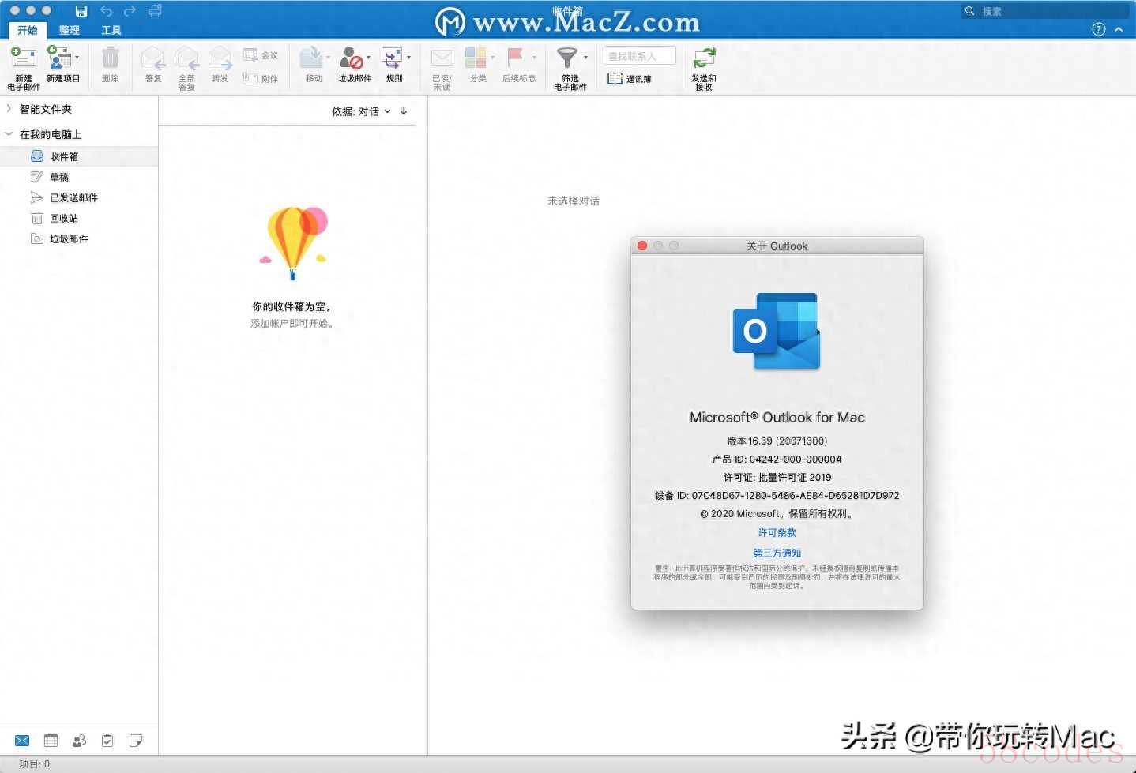Viewport: 1136px width, 773px height.
Task: Click the 设备 ID text in About dialog
Action: pyautogui.click(x=777, y=496)
